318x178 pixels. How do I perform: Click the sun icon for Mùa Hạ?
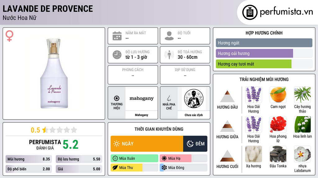click(164, 159)
